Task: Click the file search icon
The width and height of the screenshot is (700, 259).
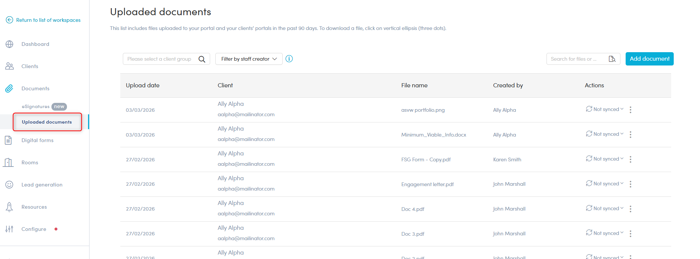Action: coord(612,59)
